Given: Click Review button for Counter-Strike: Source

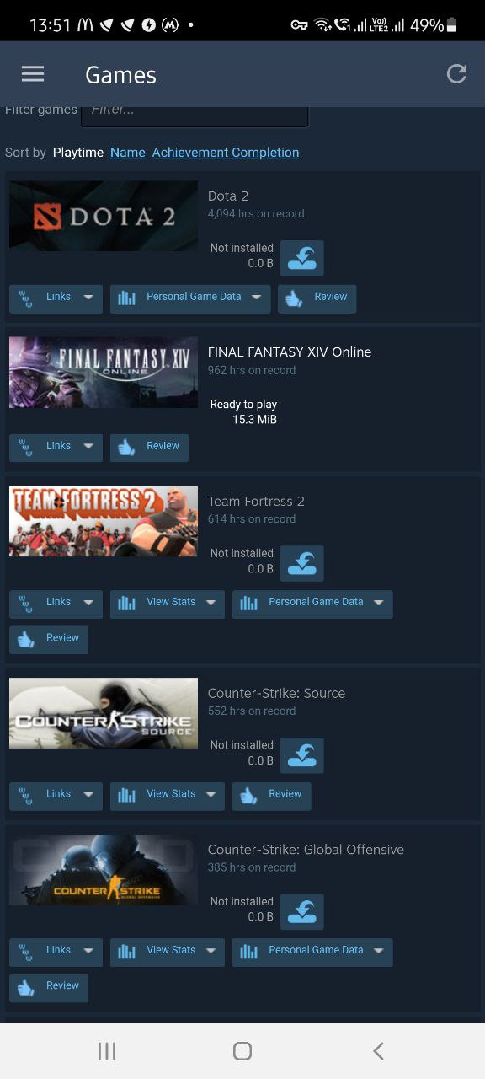Looking at the screenshot, I should point(272,796).
